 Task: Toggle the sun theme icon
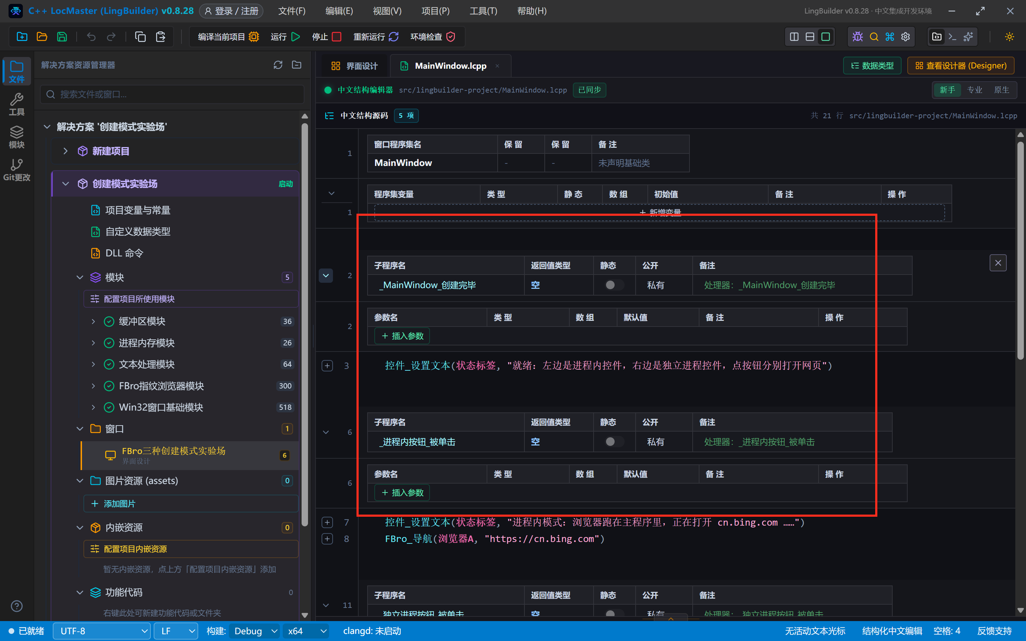[1010, 37]
